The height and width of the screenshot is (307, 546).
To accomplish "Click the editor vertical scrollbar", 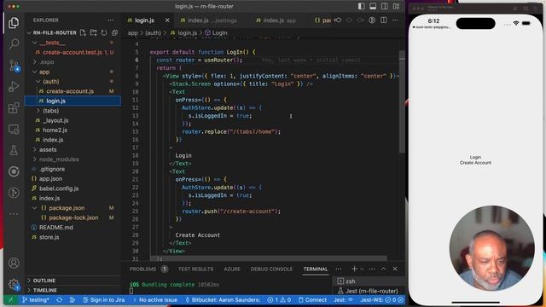I will (x=402, y=101).
